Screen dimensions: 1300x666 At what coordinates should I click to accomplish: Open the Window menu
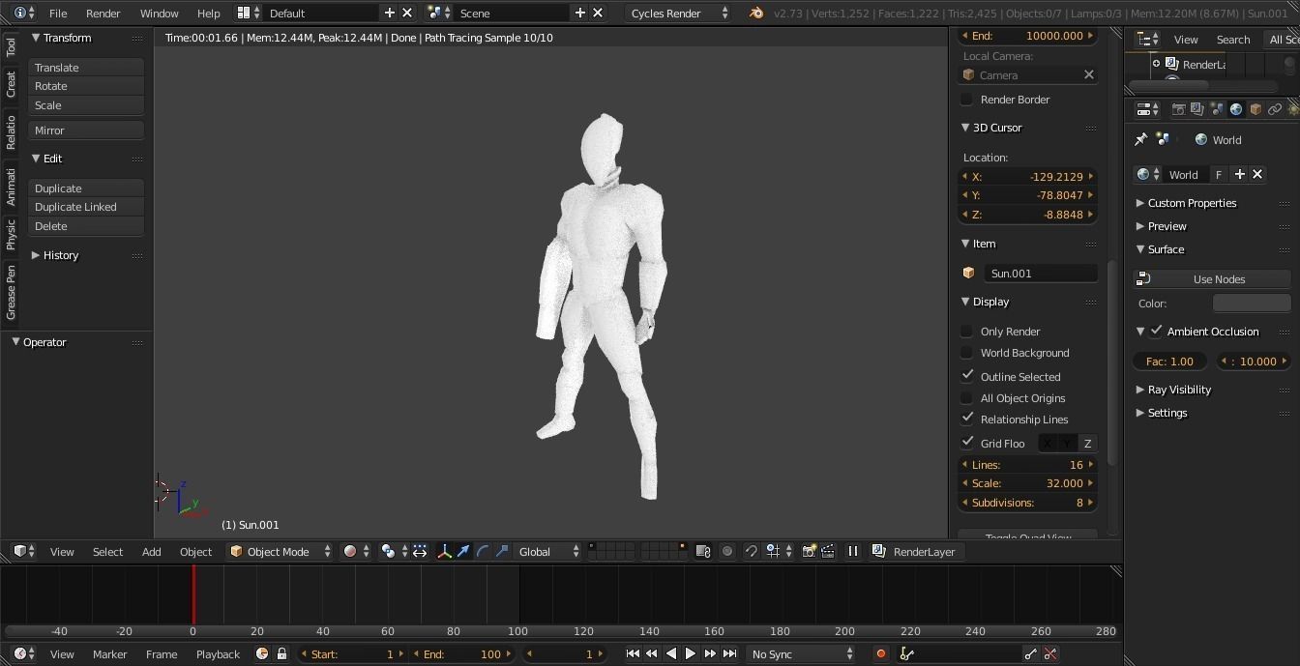tap(159, 13)
